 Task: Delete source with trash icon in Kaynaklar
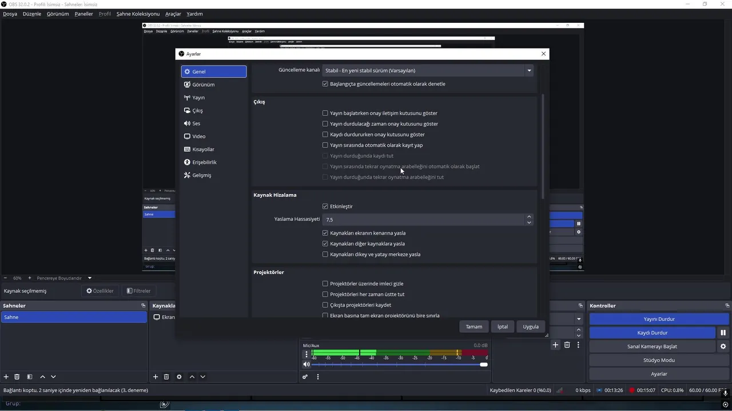tap(166, 377)
